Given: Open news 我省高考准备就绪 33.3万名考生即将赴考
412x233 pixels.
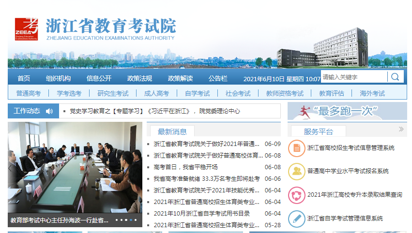Looking at the screenshot, I should point(207,179).
